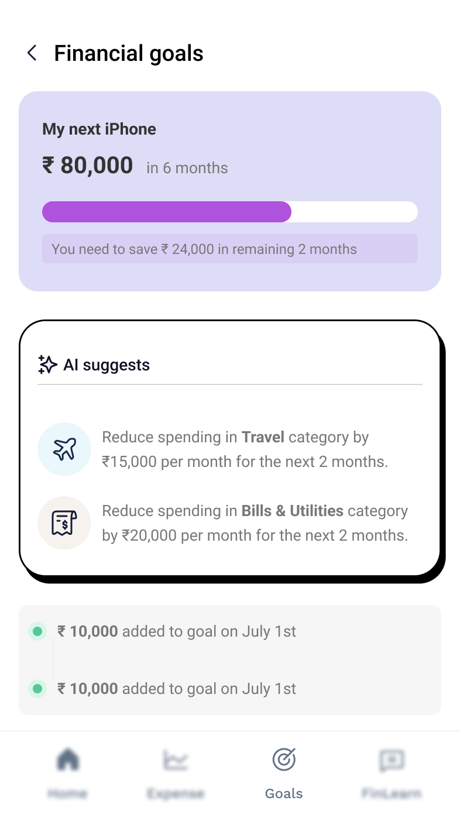Click the Goals target icon
Viewport: 460px width, 818px height.
pyautogui.click(x=284, y=760)
